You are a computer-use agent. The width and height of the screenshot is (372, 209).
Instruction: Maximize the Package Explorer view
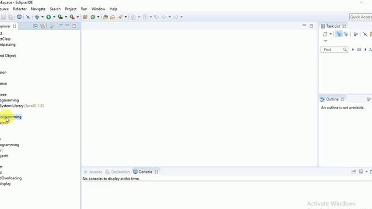pyautogui.click(x=74, y=26)
